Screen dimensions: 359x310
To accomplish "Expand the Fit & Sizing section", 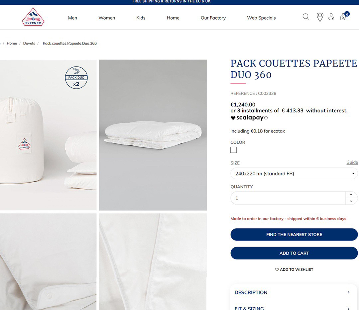I will [x=294, y=307].
